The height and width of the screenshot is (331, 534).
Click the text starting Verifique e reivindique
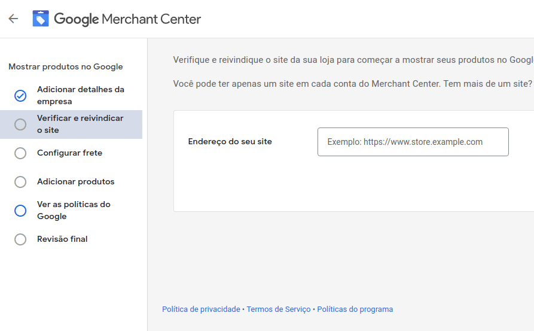[x=353, y=60]
